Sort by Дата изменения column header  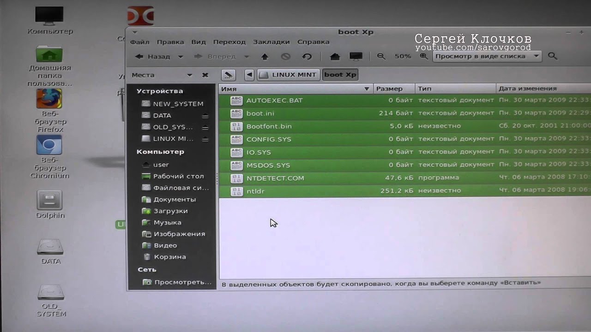543,89
